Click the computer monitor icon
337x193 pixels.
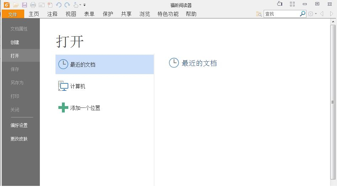[x=63, y=86]
